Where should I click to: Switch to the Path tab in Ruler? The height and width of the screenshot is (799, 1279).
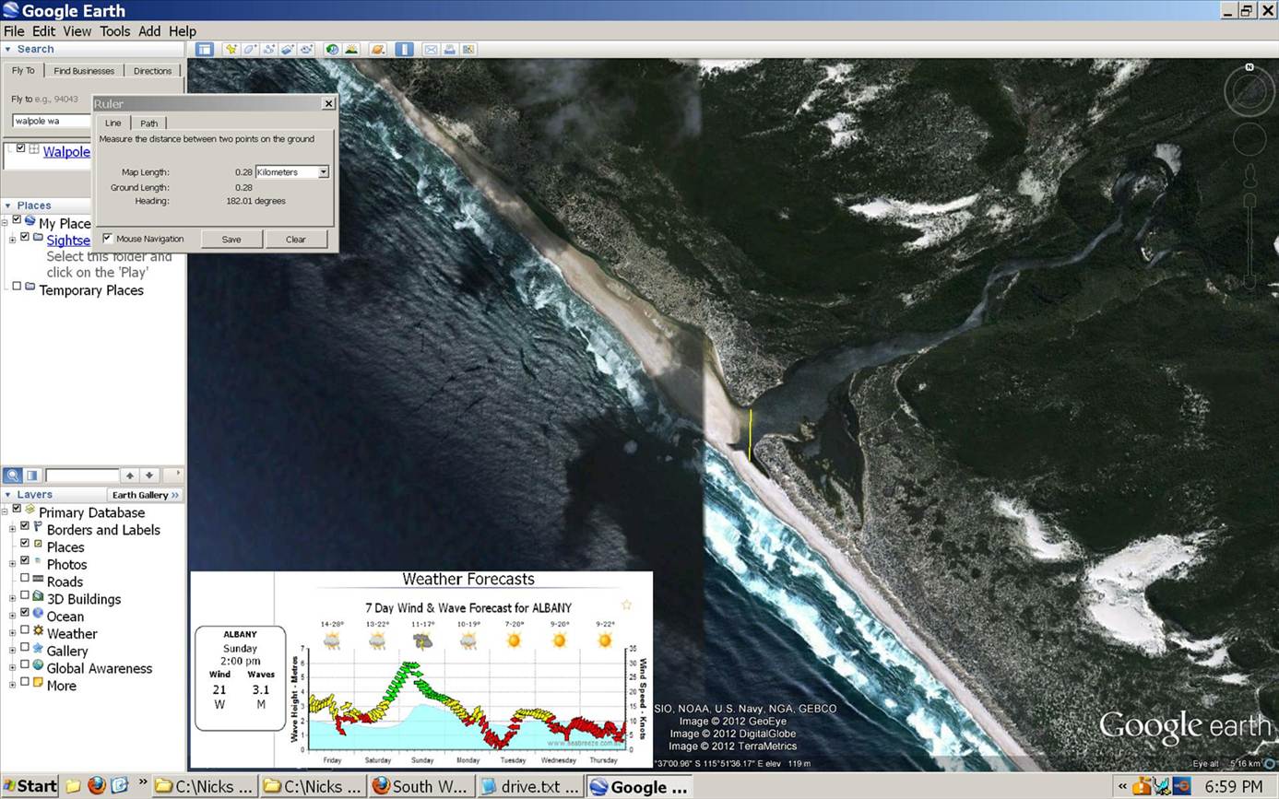pyautogui.click(x=148, y=123)
